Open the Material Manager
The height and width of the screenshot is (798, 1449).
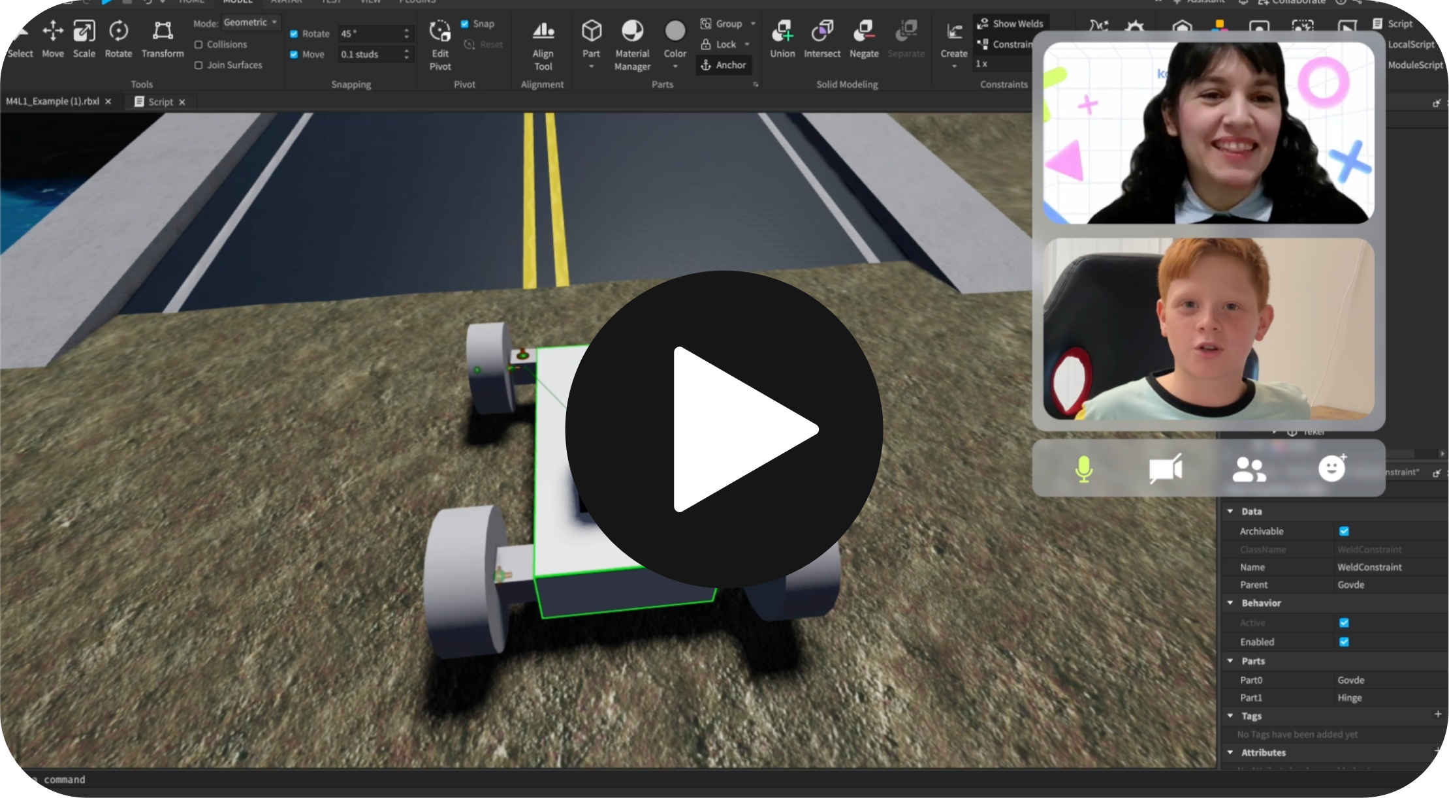[632, 45]
